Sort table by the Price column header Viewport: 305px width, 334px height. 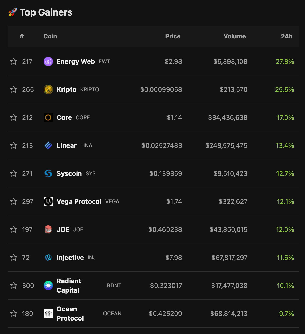(x=173, y=36)
